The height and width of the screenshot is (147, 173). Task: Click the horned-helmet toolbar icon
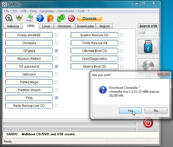click(19, 18)
